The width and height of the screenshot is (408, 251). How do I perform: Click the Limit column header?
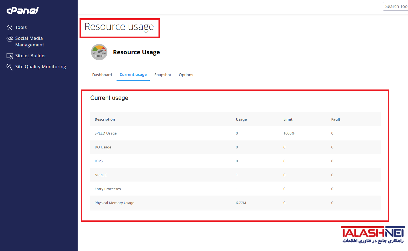(x=288, y=119)
